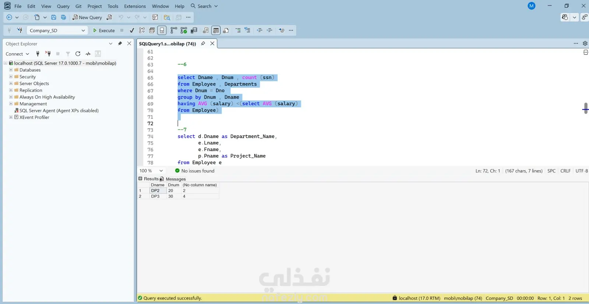Toggle Include Actual Execution Plan
Viewport: 589px width, 304px height.
click(x=174, y=31)
